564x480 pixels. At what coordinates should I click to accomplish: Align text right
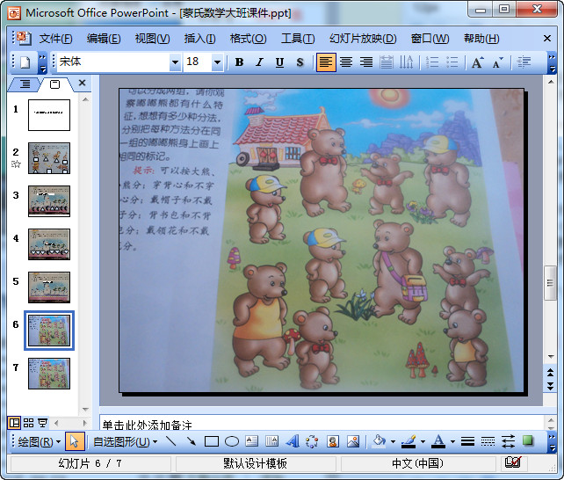pyautogui.click(x=366, y=62)
